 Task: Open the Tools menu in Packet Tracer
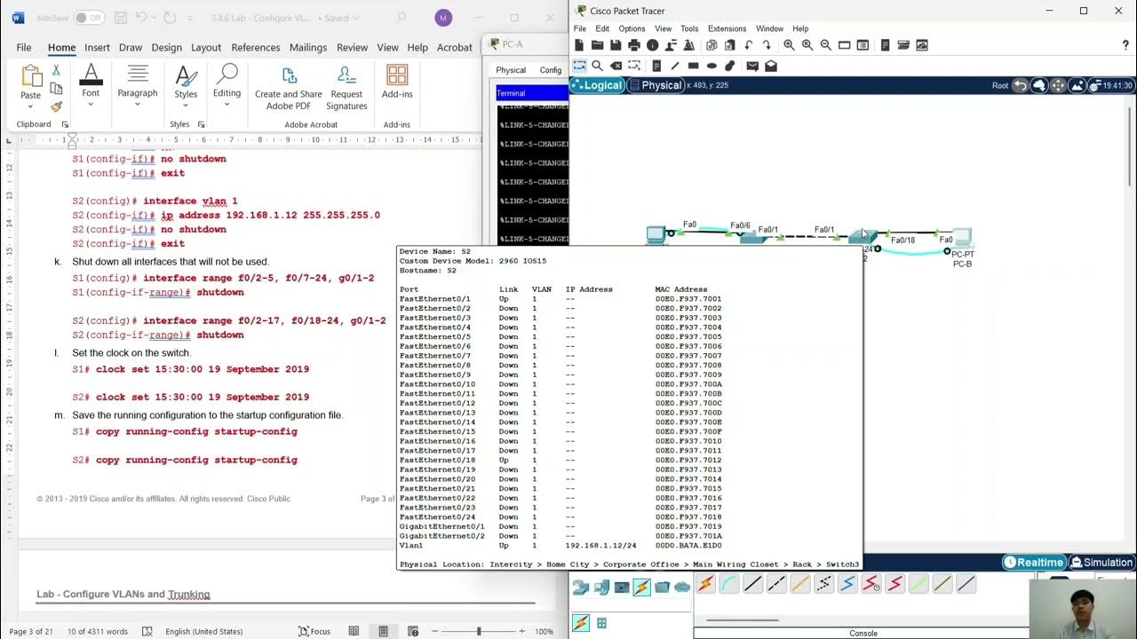coord(689,28)
